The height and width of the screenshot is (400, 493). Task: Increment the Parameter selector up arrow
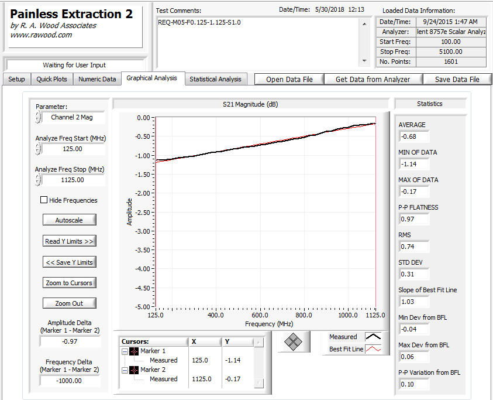(38, 115)
